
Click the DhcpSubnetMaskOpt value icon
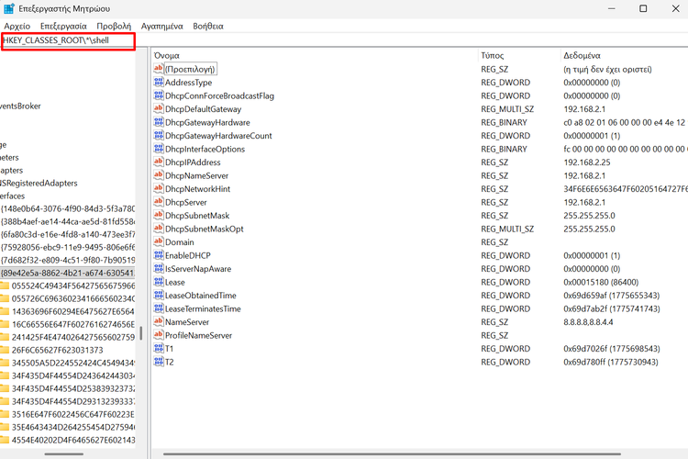159,229
